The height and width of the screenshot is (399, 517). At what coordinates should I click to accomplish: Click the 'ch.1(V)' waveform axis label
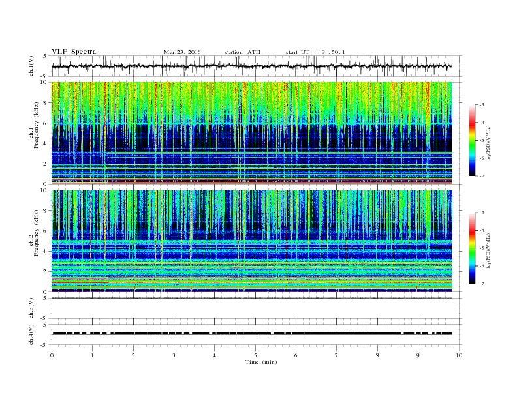[x=31, y=66]
